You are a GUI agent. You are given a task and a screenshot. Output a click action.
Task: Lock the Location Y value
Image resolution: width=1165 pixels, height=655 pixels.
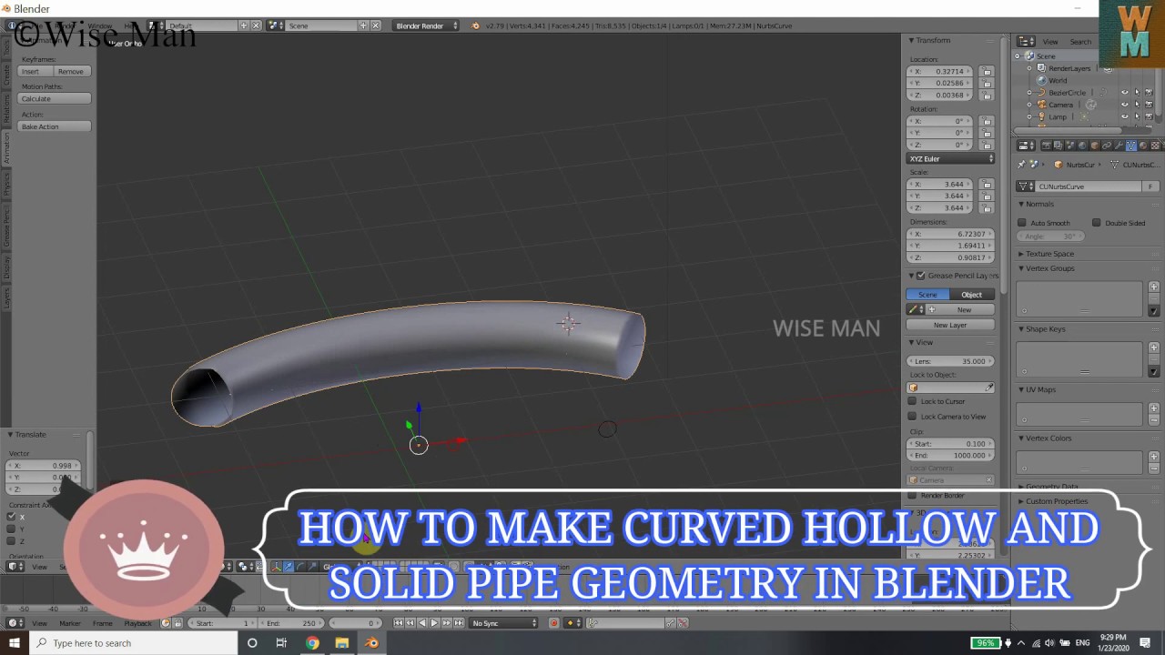(x=987, y=83)
